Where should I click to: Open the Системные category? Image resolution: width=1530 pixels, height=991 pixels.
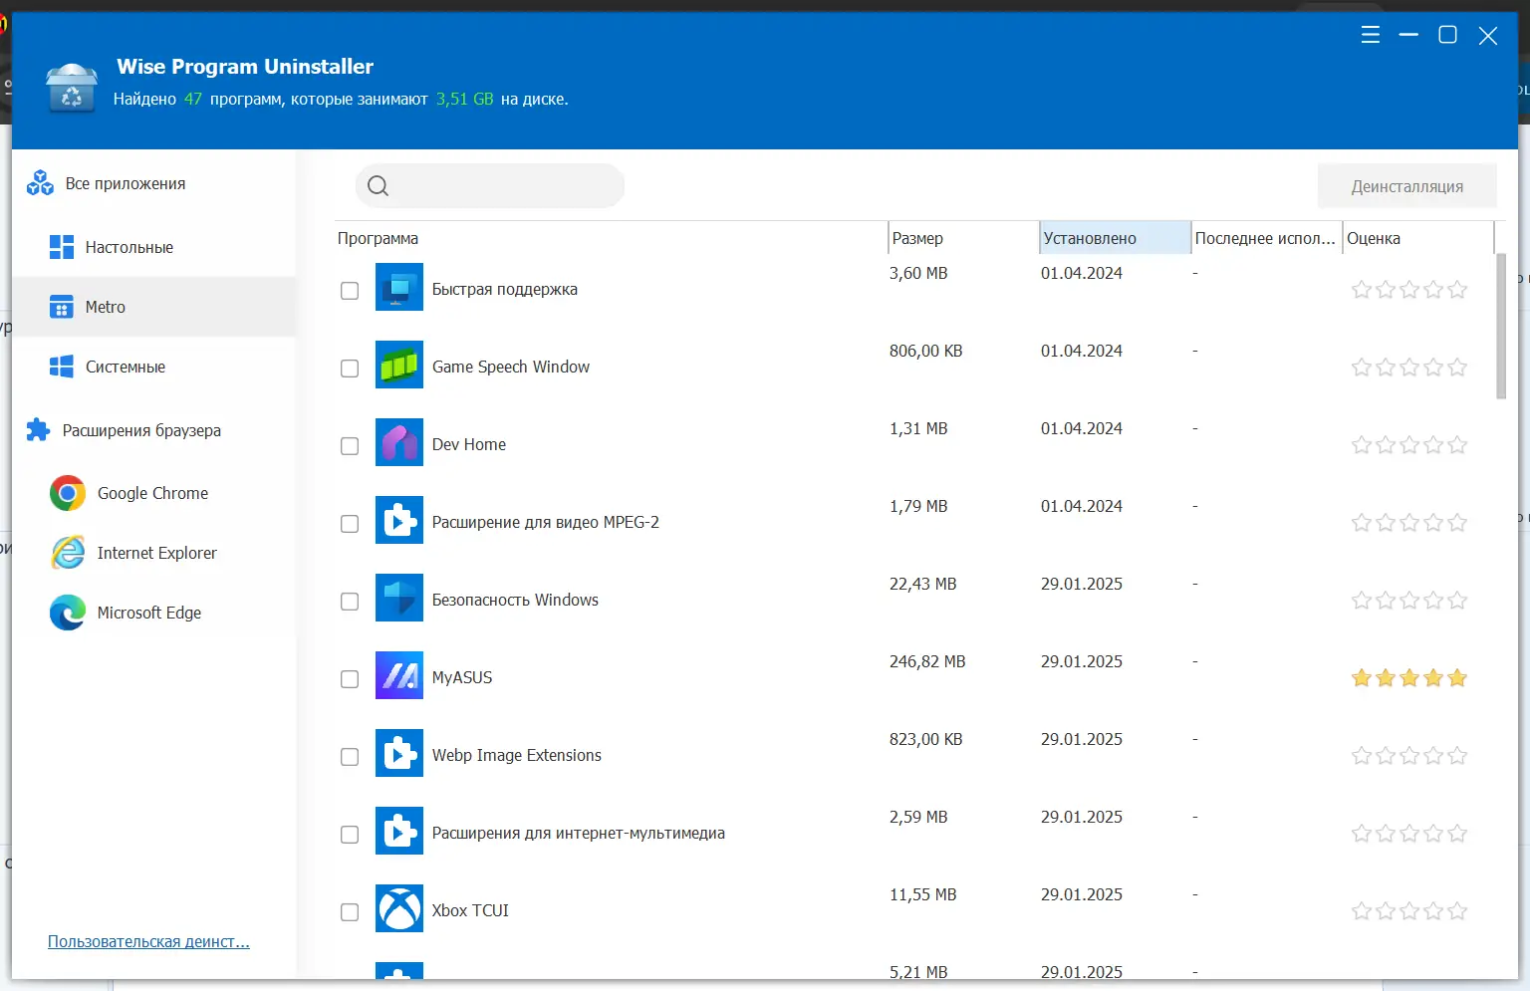[x=125, y=367]
